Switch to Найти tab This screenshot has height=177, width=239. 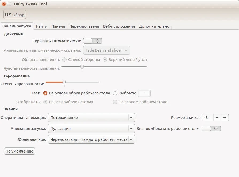41,26
